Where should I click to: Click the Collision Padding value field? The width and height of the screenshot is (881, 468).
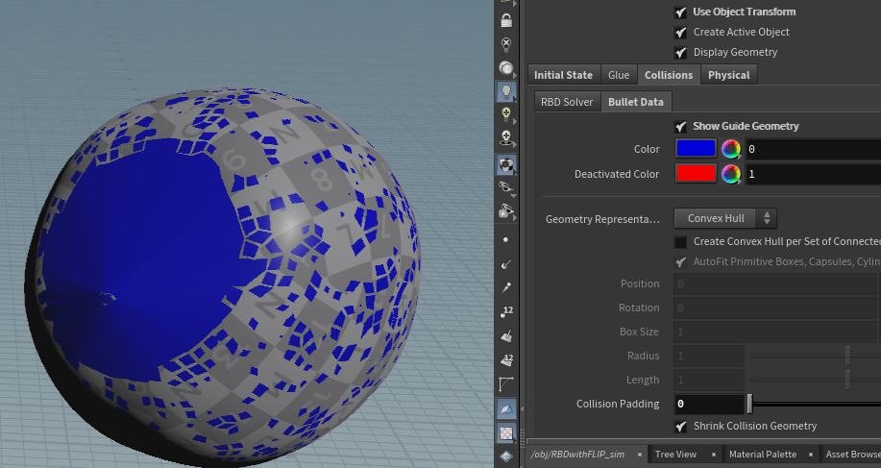(x=709, y=404)
